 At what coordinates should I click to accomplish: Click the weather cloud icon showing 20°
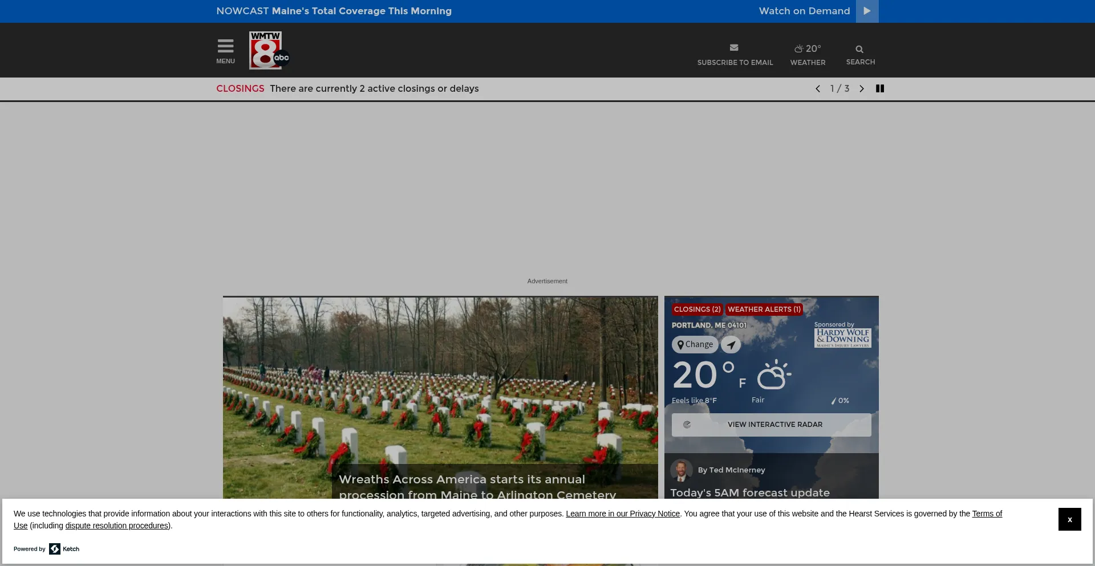click(x=798, y=49)
